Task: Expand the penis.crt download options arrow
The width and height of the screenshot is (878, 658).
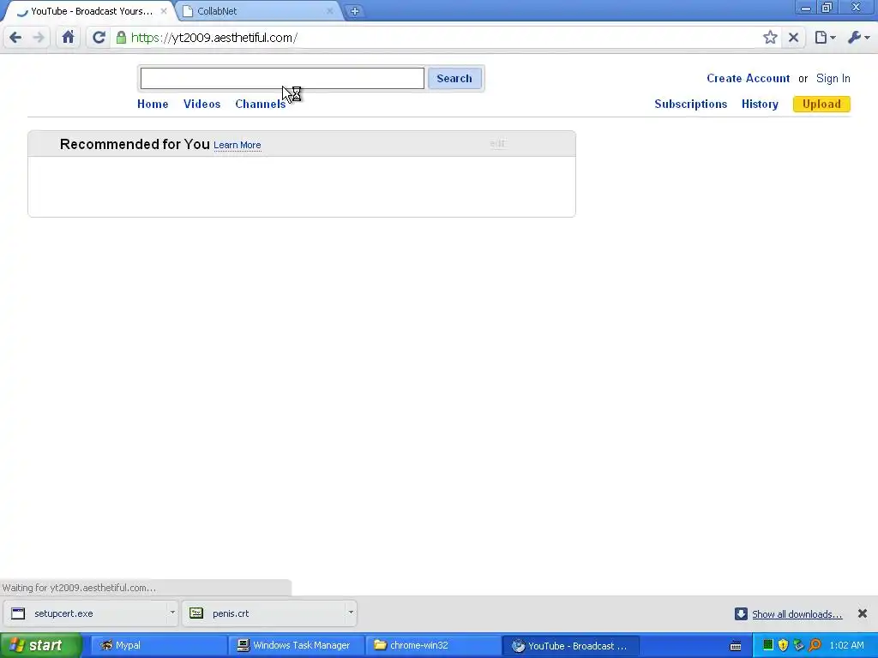Action: point(351,613)
